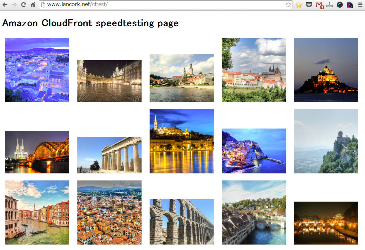This screenshot has height=250, width=365.
Task: Open the purple-blue city night aerial photo
Action: [37, 70]
